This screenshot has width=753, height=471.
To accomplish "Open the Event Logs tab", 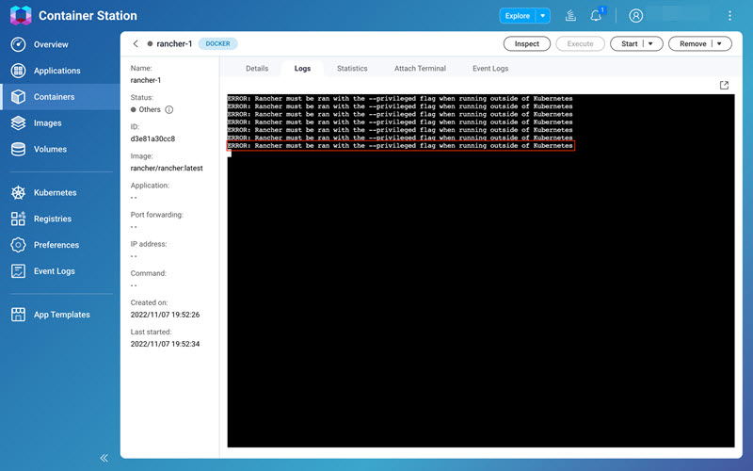I will pos(490,68).
